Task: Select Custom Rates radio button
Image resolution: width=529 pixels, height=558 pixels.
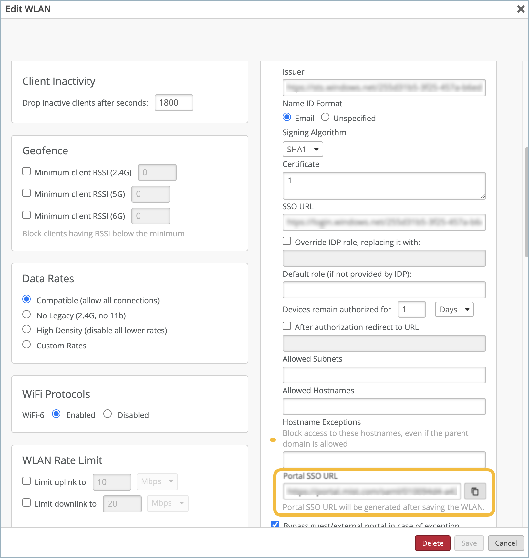Action: (x=26, y=345)
